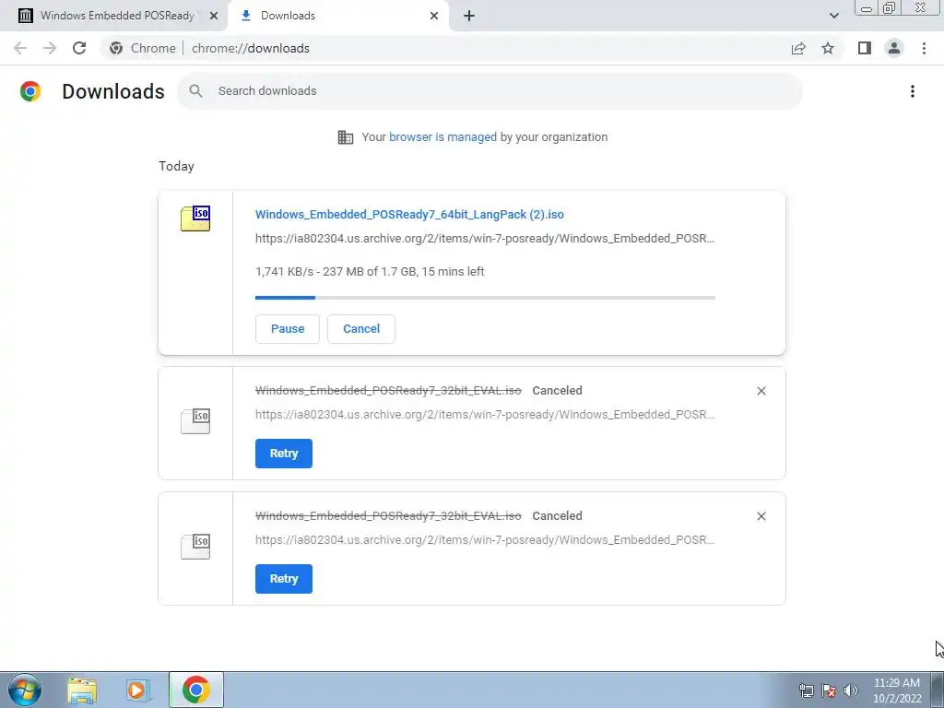944x708 pixels.
Task: Click the first canceled download's archive.org URL
Action: [x=485, y=414]
